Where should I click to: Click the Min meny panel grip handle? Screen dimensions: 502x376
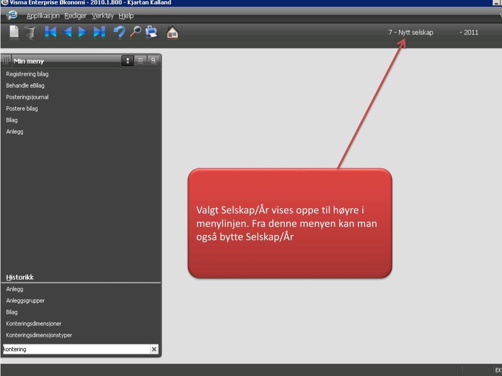pos(6,60)
